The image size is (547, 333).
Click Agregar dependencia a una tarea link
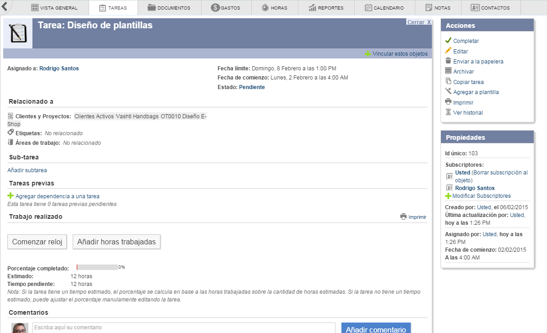[x=58, y=196]
